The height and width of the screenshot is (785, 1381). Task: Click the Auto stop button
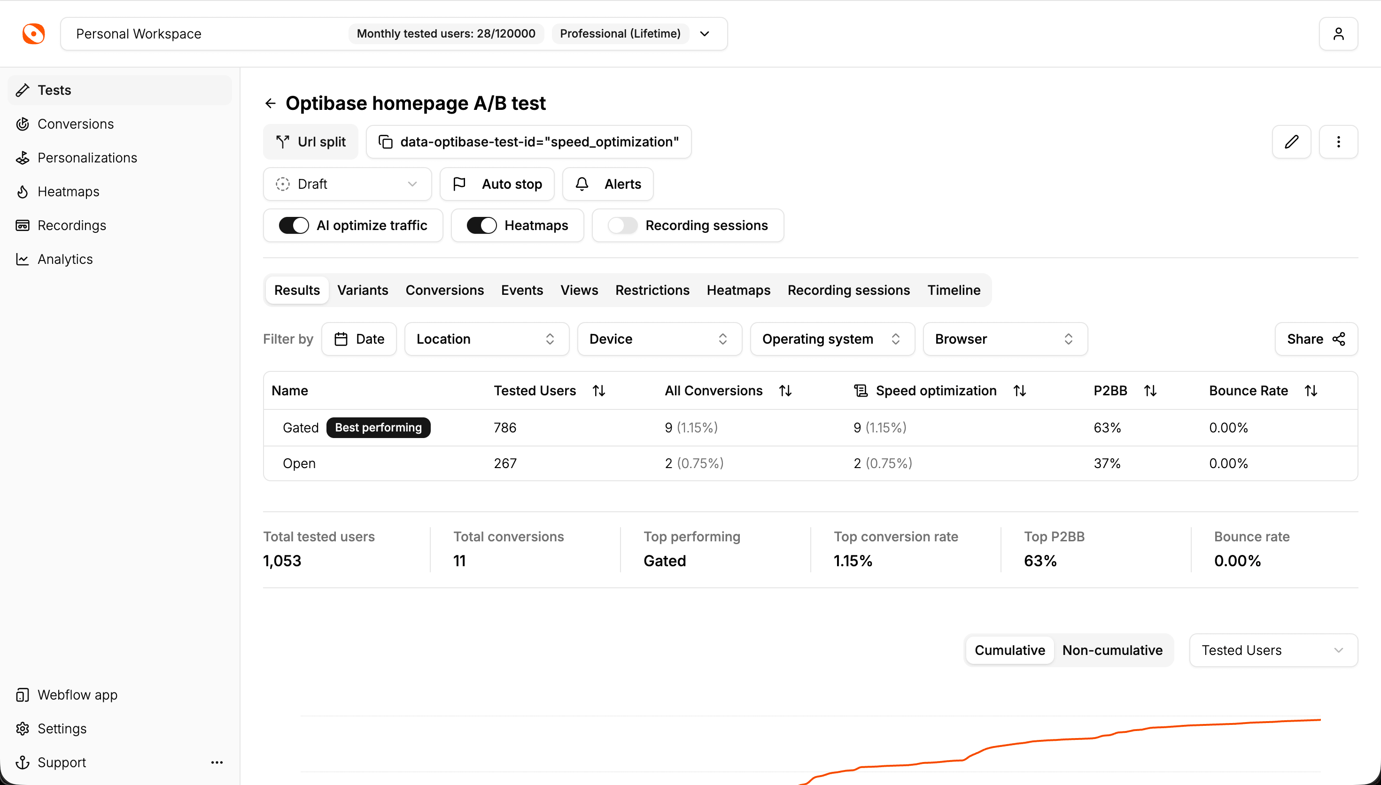point(497,184)
